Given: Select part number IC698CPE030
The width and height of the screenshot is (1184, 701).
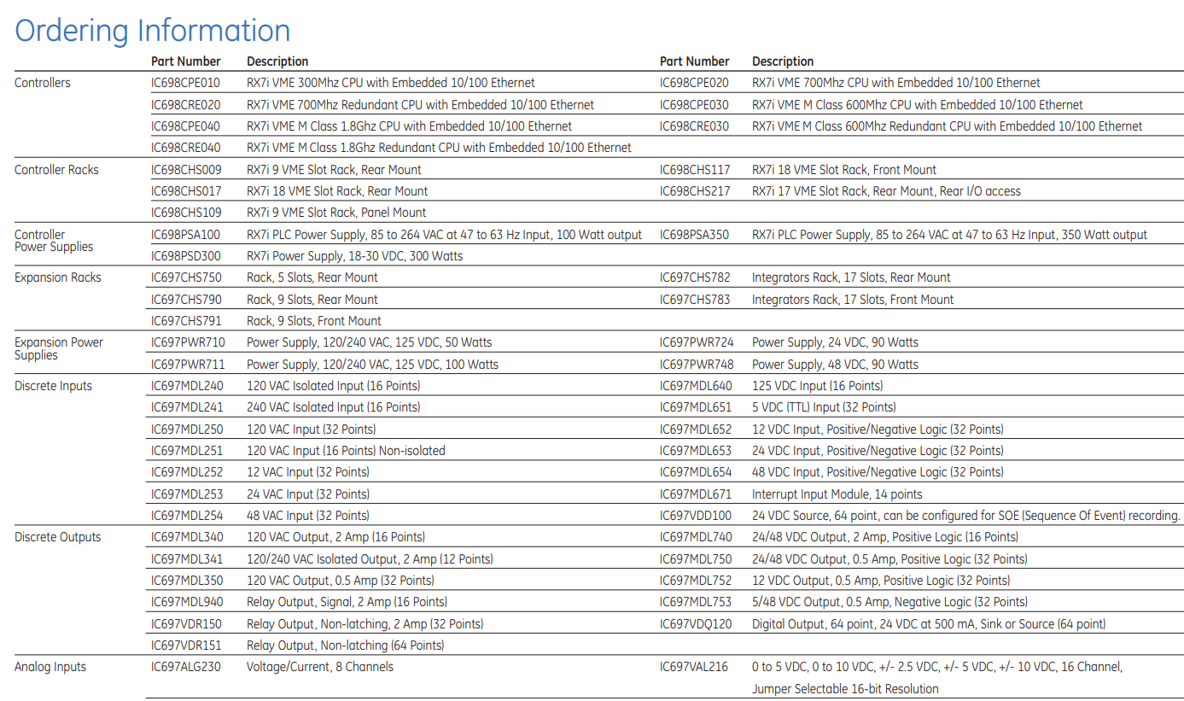Looking at the screenshot, I should click(x=694, y=105).
